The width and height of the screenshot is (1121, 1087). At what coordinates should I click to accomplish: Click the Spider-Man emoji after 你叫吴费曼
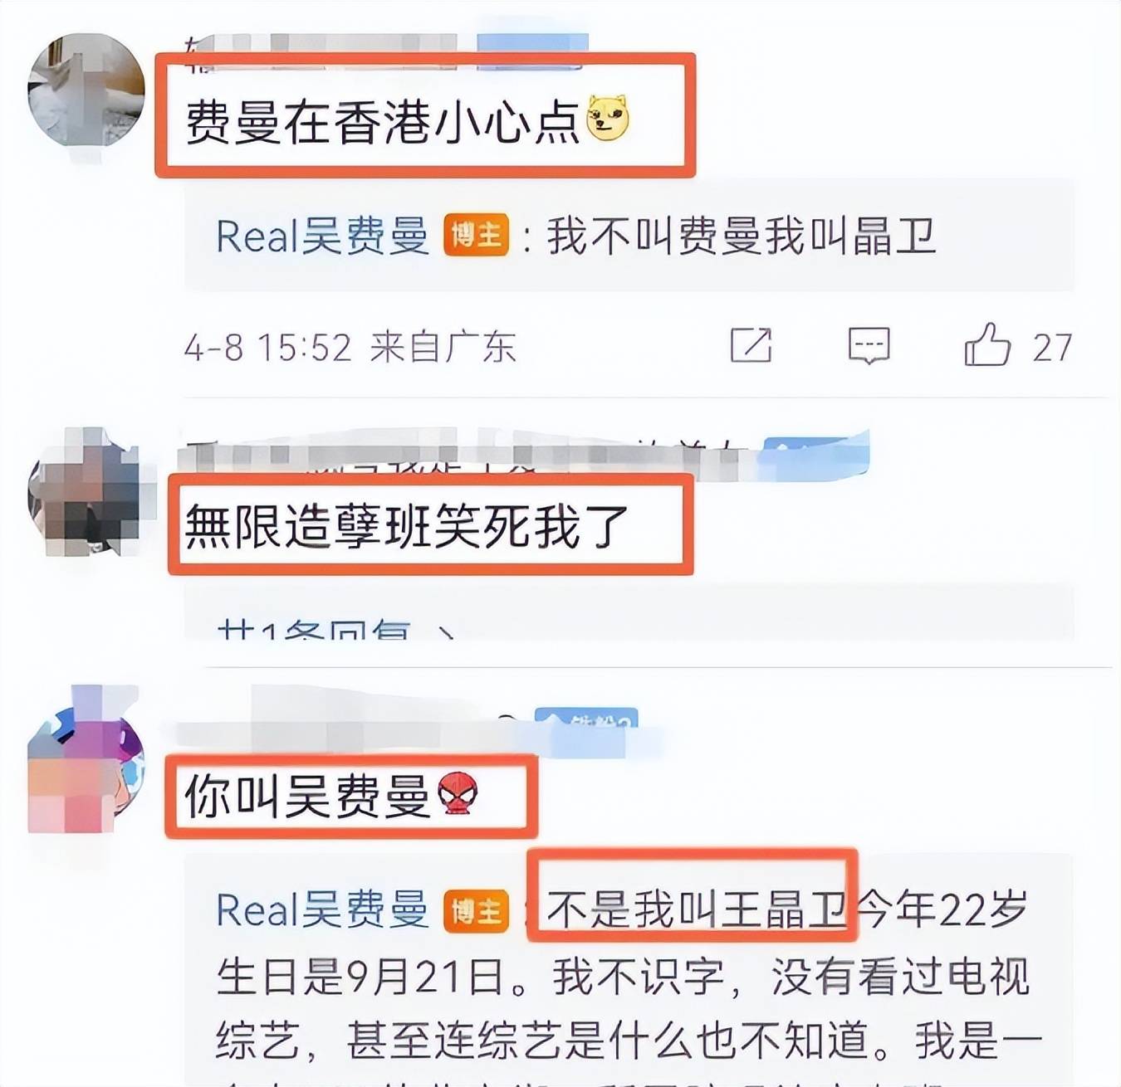457,794
